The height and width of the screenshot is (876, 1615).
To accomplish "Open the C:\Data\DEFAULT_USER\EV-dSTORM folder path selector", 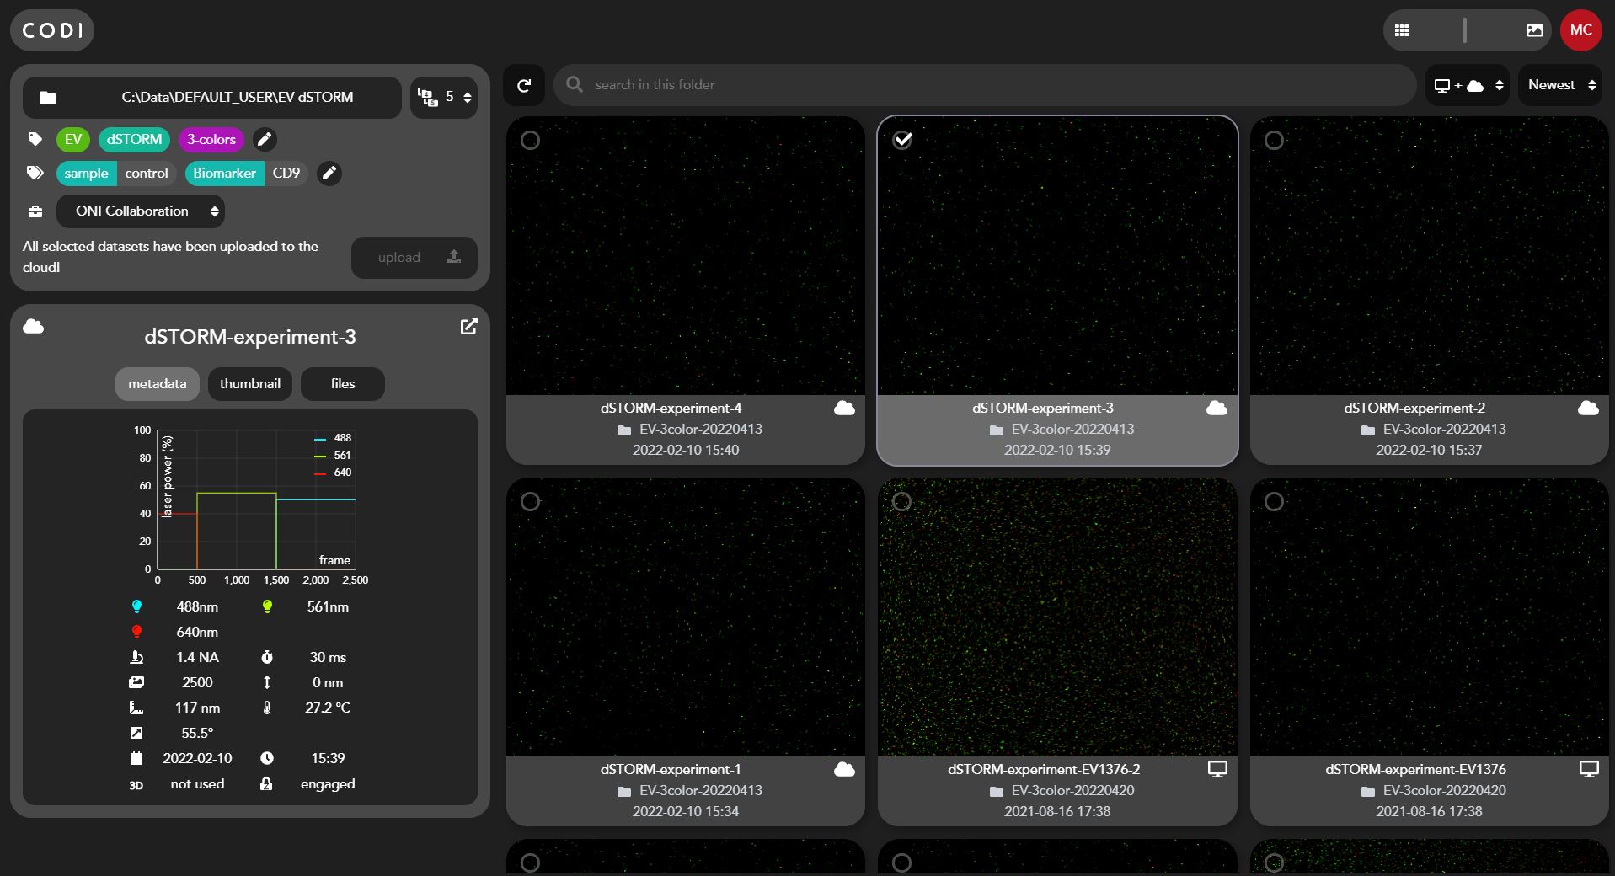I will tap(212, 98).
